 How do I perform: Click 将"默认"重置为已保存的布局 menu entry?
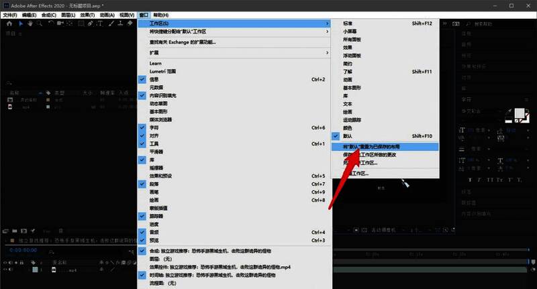pyautogui.click(x=385, y=147)
